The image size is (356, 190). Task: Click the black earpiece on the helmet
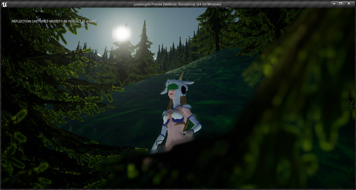pos(184,91)
